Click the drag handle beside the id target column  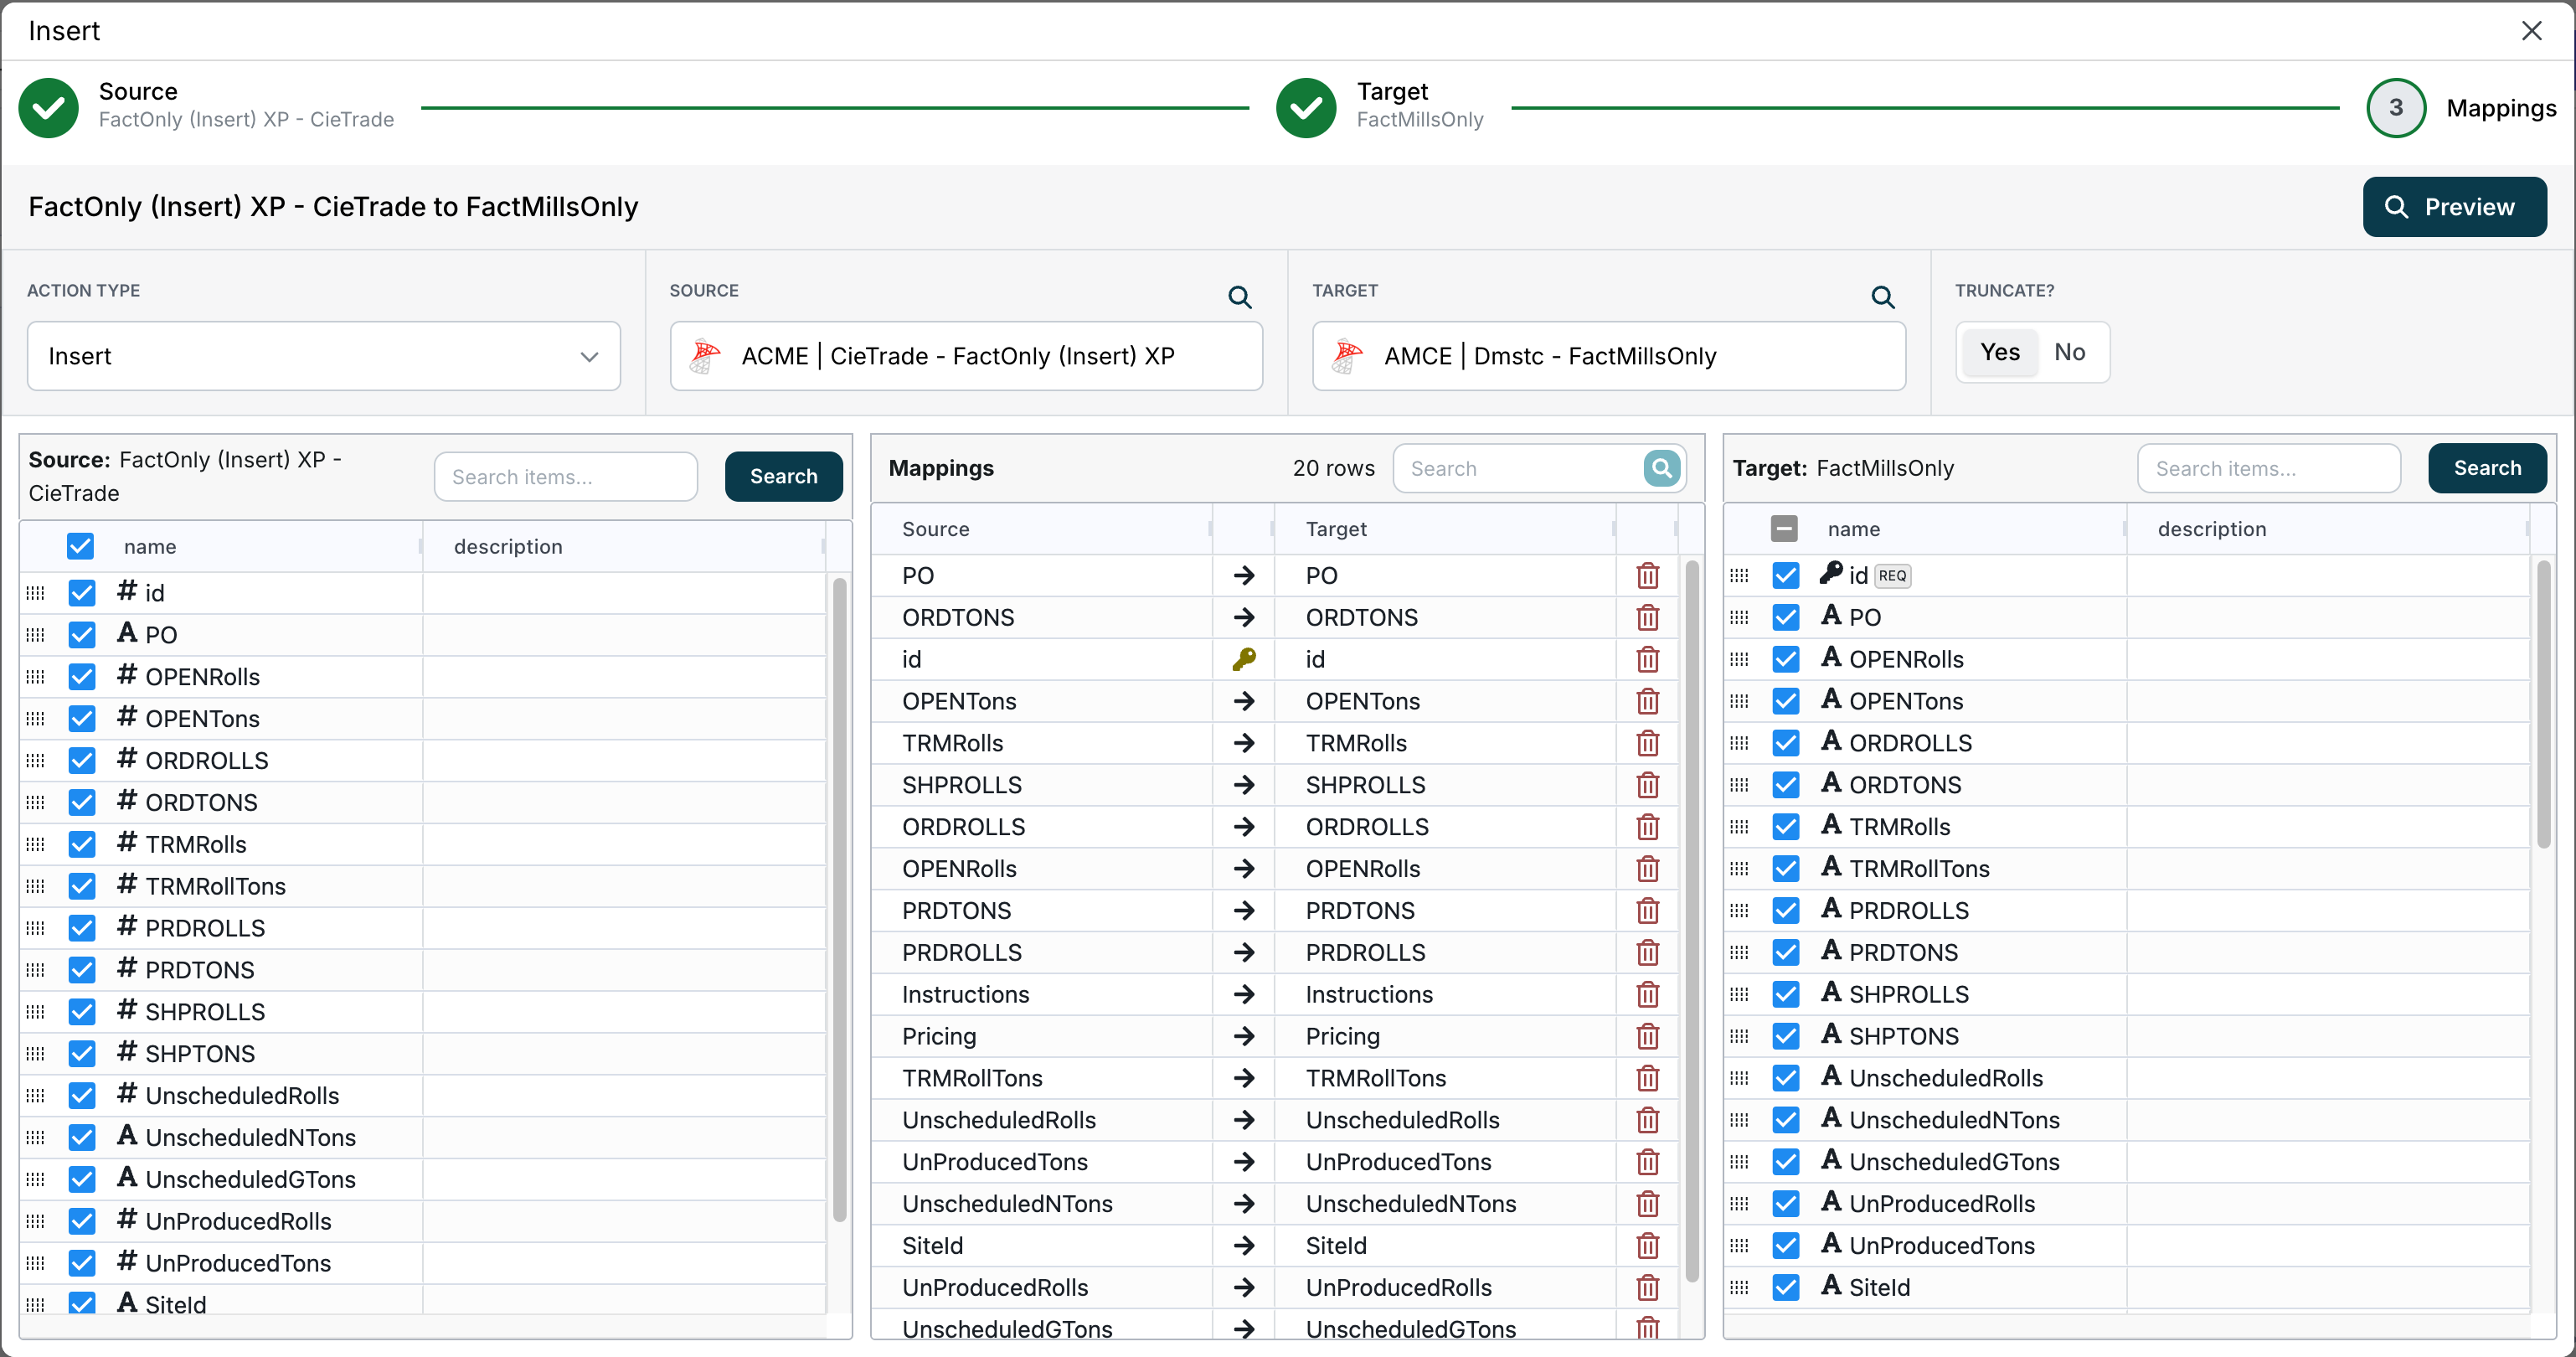(x=1739, y=575)
